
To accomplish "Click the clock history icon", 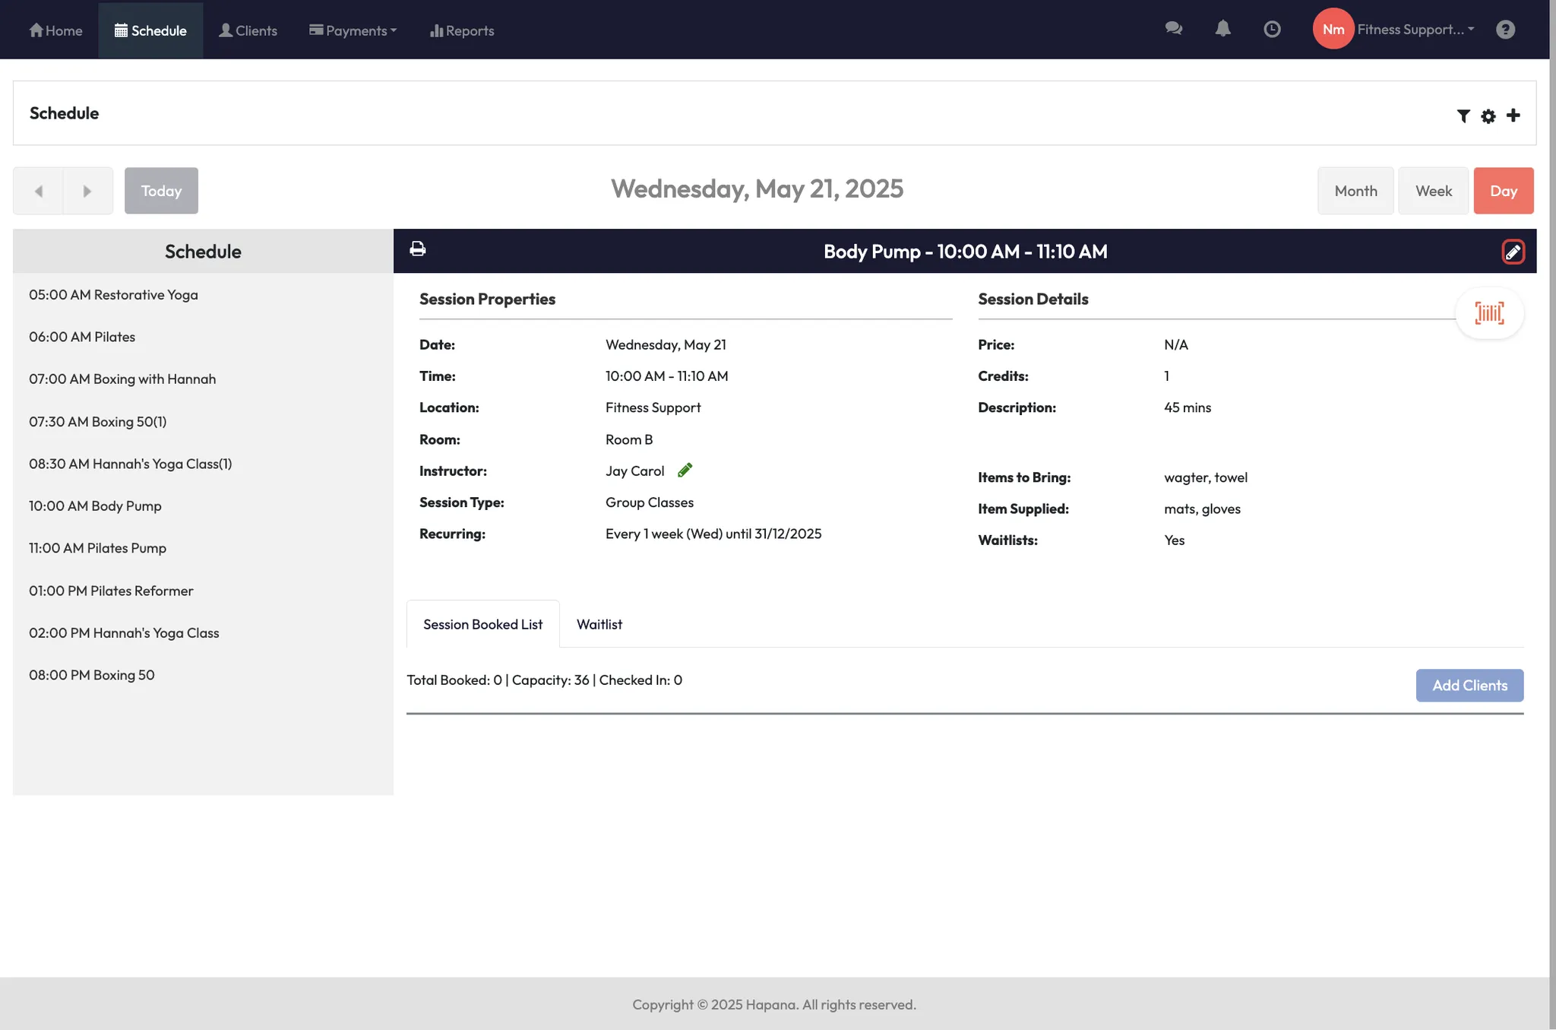I will [1272, 29].
